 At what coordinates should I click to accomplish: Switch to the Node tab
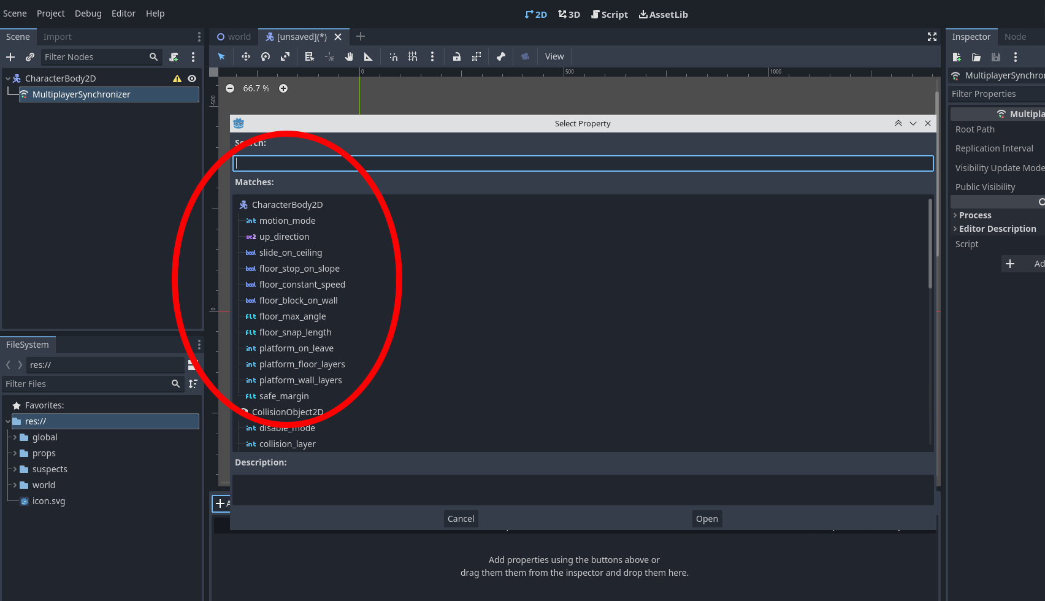pos(1015,37)
